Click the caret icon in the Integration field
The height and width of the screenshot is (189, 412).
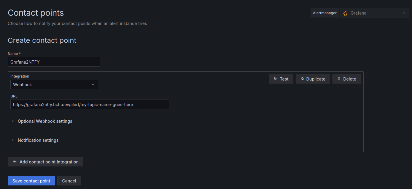click(93, 84)
